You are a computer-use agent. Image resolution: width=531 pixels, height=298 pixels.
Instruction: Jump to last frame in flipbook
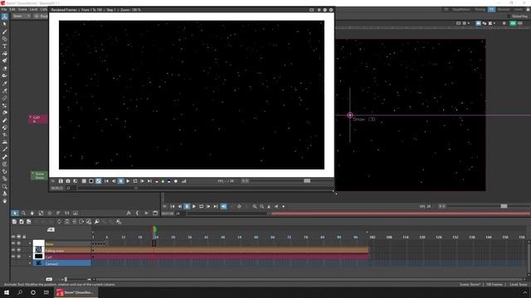[x=149, y=181]
